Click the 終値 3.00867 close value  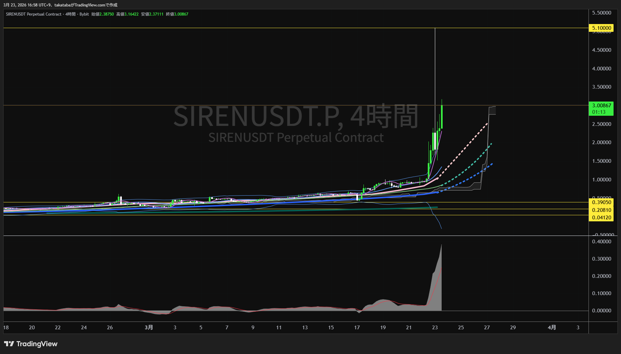tap(181, 14)
